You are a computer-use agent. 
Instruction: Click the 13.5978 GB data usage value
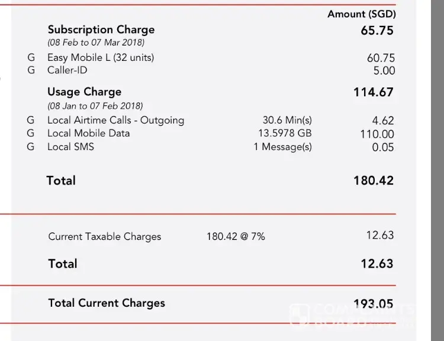pos(285,134)
